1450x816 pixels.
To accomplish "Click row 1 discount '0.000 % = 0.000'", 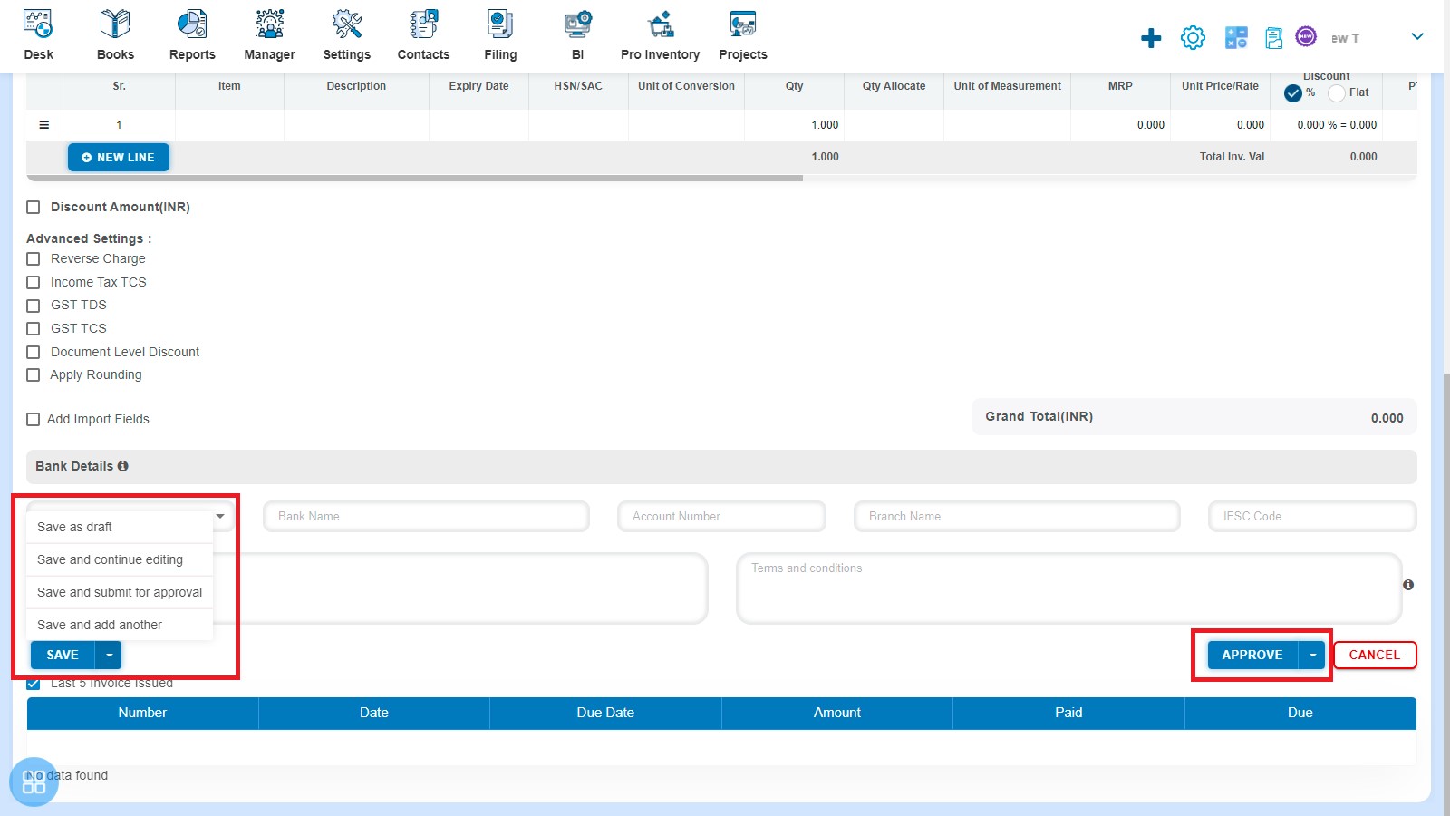I will (x=1337, y=125).
